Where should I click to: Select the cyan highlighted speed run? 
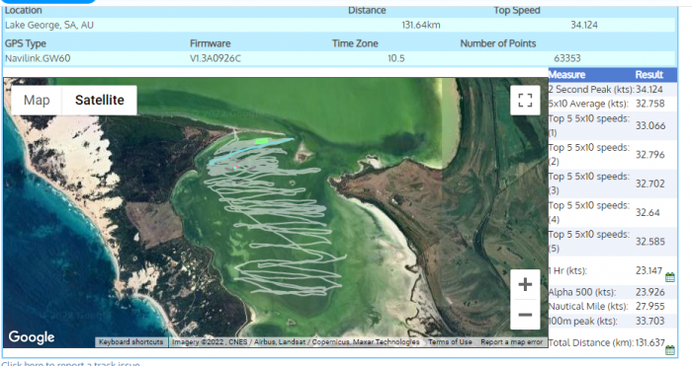tap(250, 151)
